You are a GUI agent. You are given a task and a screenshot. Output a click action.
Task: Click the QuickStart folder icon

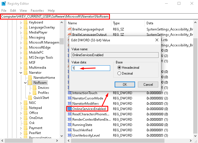point(30,98)
